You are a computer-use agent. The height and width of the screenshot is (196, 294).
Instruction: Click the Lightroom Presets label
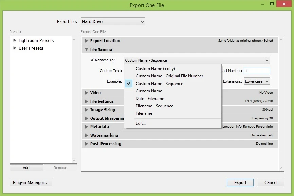coord(36,40)
